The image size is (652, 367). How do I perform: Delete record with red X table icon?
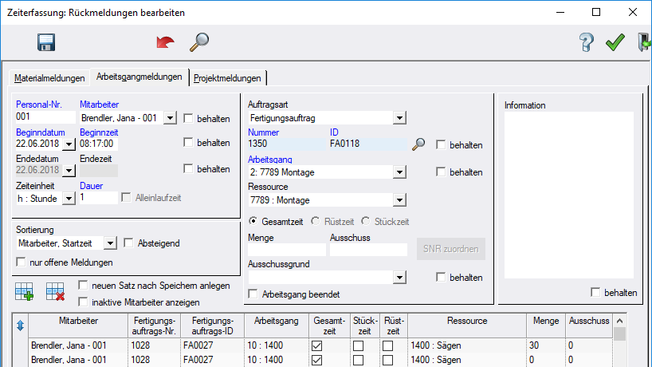[55, 293]
